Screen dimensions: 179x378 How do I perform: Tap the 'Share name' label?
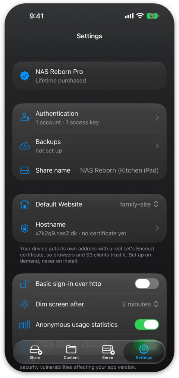coord(53,170)
